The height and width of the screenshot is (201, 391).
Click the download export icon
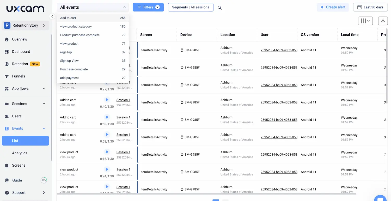[383, 21]
